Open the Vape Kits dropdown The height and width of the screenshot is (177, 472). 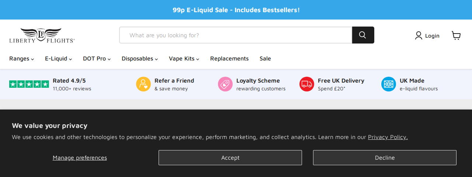(184, 59)
